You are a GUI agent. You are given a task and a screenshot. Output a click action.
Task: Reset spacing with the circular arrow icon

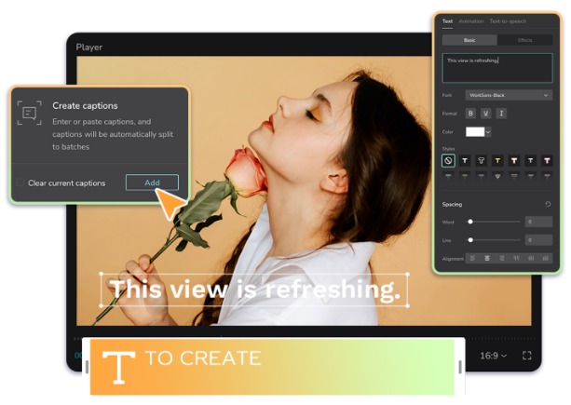(548, 204)
